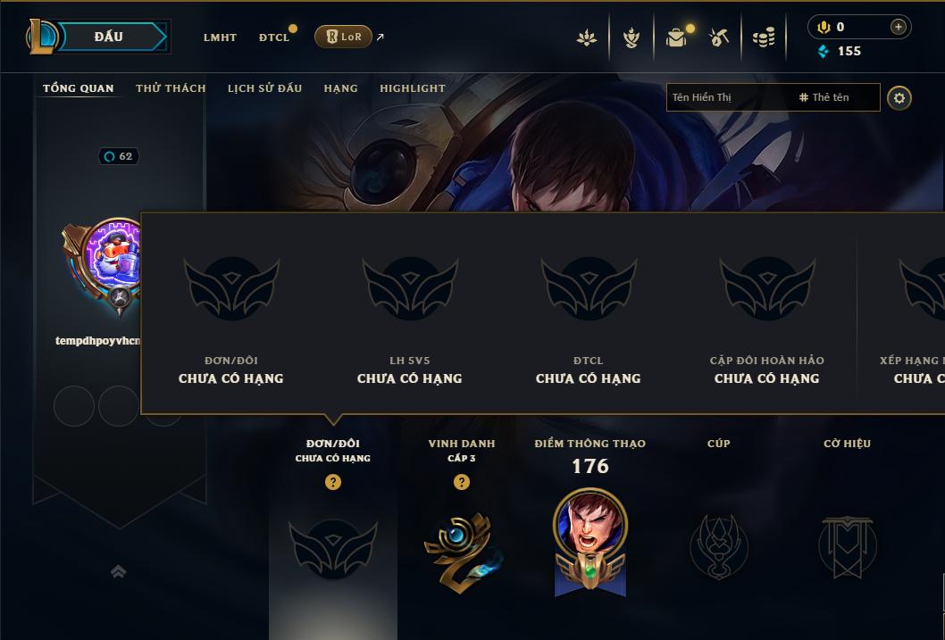Switch to the ĐTCL game mode
Viewport: 945px width, 640px height.
[274, 37]
